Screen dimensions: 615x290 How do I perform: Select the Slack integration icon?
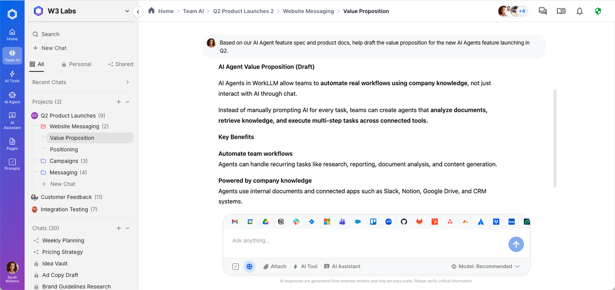click(x=296, y=222)
